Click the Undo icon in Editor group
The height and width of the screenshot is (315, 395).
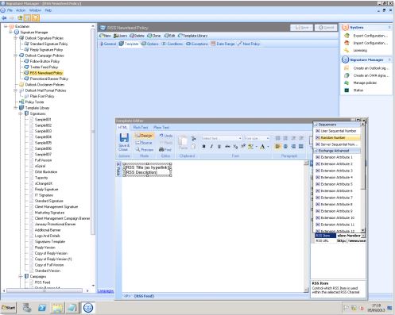[x=161, y=136]
